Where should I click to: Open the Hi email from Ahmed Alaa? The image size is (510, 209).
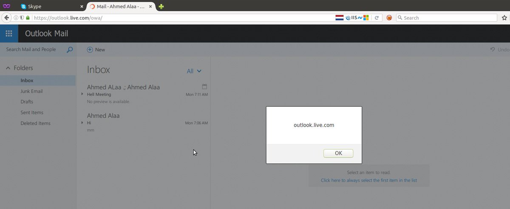144,122
